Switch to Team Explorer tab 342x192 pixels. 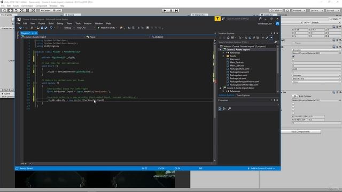coord(243,95)
